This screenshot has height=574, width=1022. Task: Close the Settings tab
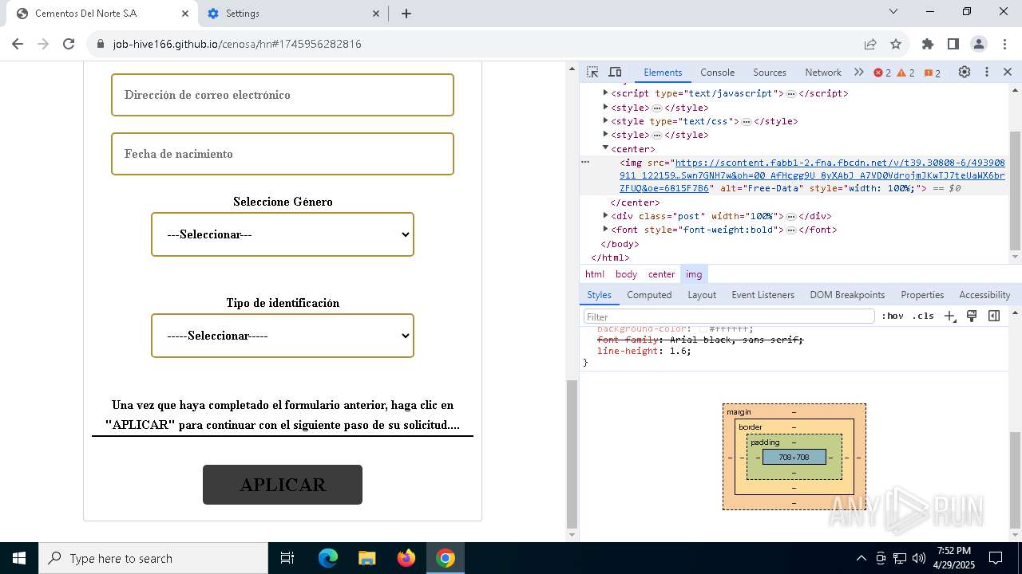click(x=377, y=14)
